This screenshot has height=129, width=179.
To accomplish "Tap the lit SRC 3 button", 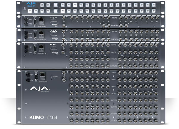I will (x=75, y=5).
